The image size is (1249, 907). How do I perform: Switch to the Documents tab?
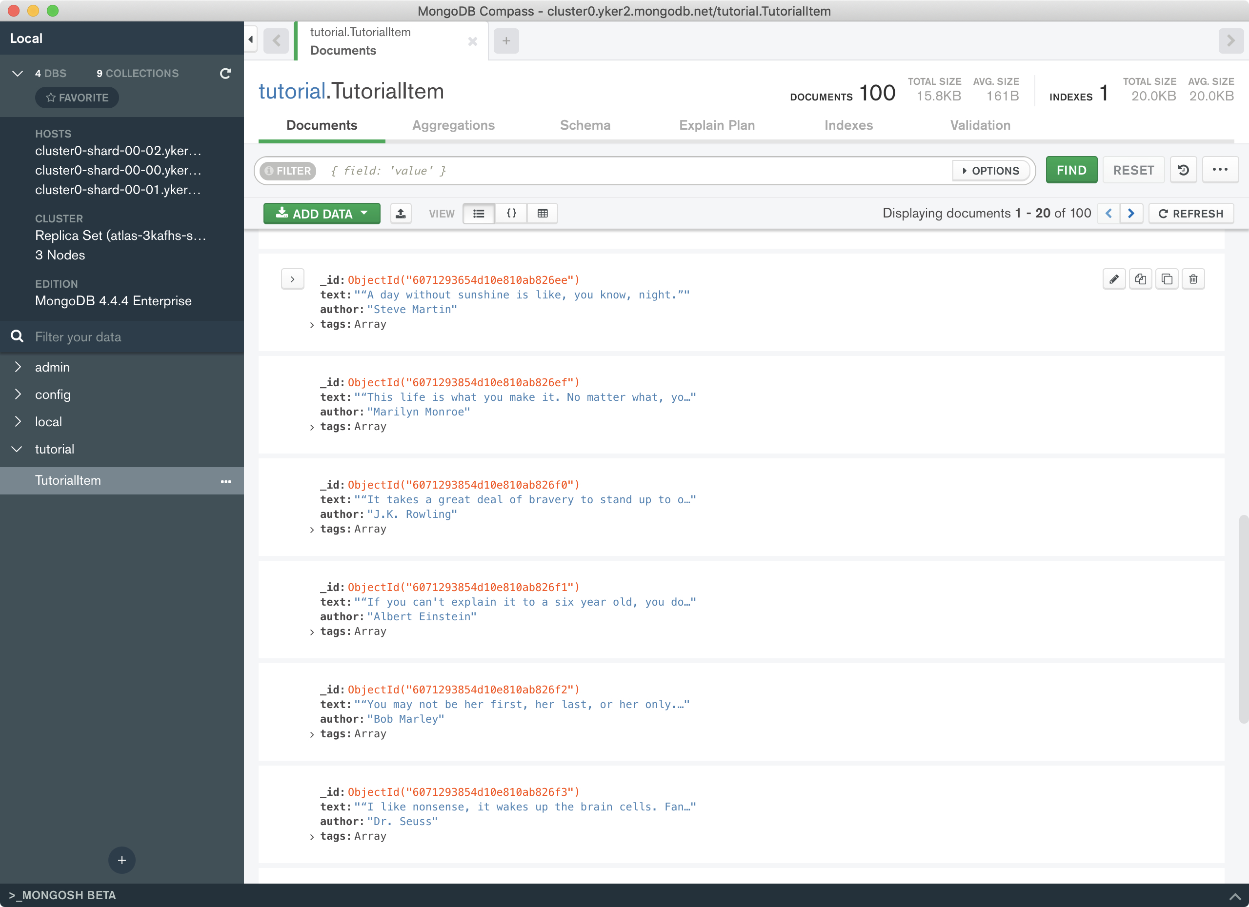pyautogui.click(x=322, y=125)
